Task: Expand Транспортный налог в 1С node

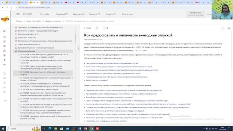Action: [16, 34]
